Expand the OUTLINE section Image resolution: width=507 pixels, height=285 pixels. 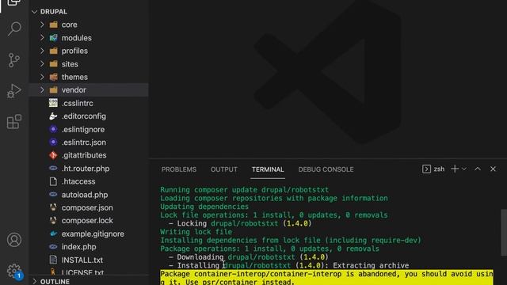35,282
